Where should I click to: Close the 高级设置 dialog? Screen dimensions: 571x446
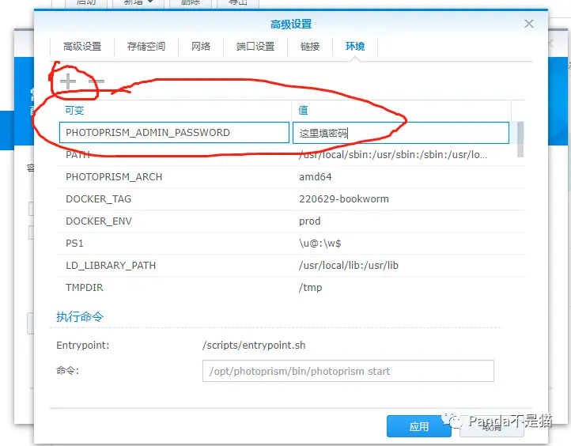pos(529,24)
